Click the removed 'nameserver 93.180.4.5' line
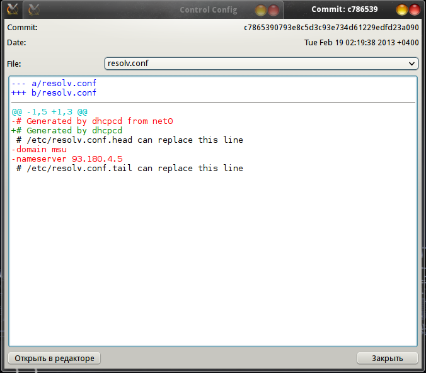This screenshot has height=373, width=426. 67,159
